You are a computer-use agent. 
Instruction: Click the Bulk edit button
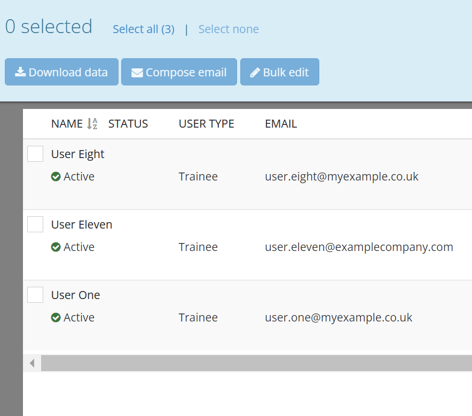pyautogui.click(x=279, y=72)
